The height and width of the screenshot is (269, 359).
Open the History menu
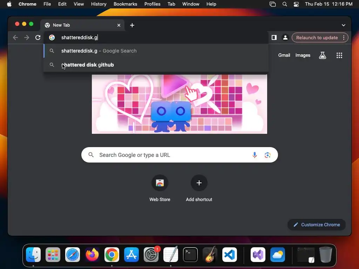point(99,4)
